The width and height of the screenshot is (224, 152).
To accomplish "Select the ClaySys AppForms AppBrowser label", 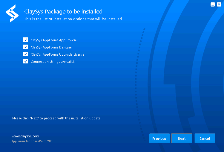I will (54, 40).
